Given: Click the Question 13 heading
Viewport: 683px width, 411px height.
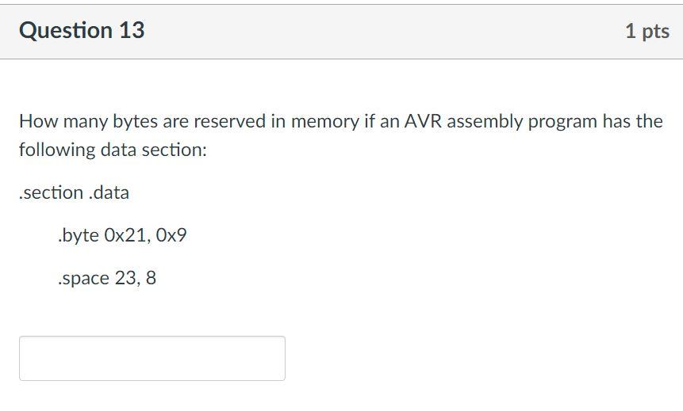Looking at the screenshot, I should click(82, 30).
